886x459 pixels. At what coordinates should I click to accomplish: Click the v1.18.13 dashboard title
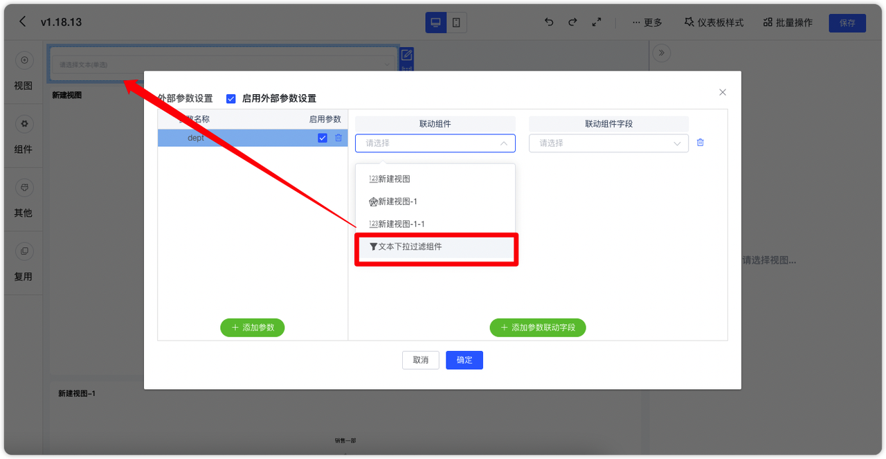61,22
